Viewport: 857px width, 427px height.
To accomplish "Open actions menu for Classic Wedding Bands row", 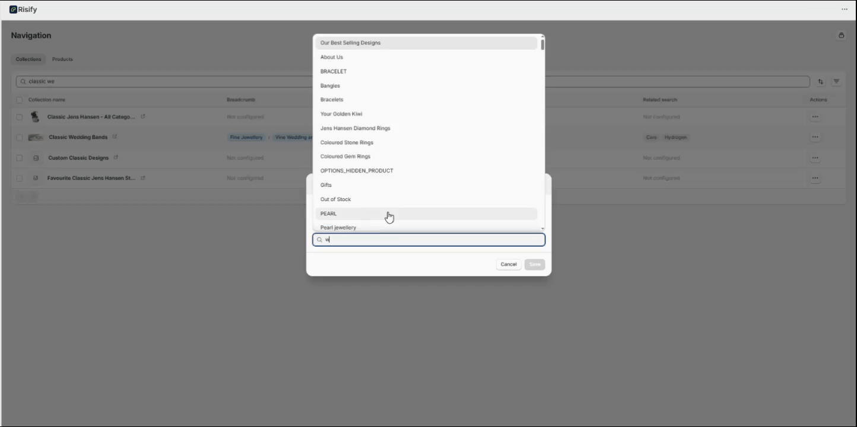I will pyautogui.click(x=815, y=137).
